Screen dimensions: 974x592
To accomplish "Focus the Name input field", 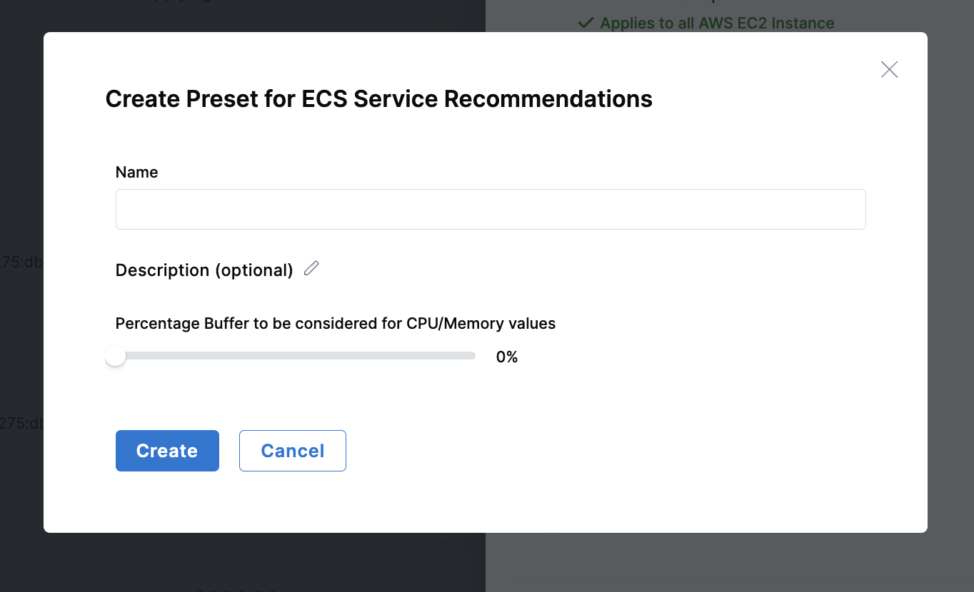I will [x=490, y=209].
